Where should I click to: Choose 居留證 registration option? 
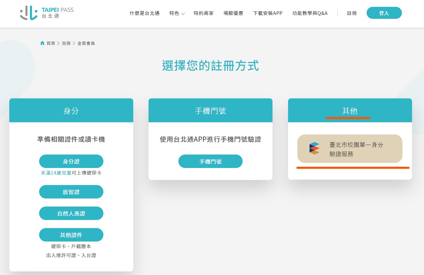pos(71,192)
